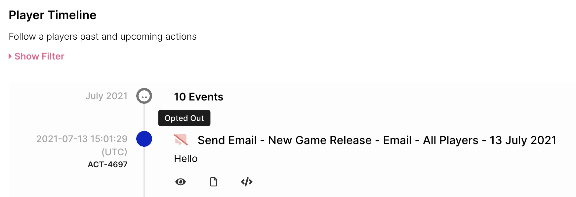This screenshot has height=197, width=576.
Task: Click the (UTC) timezone label
Action: click(x=114, y=152)
